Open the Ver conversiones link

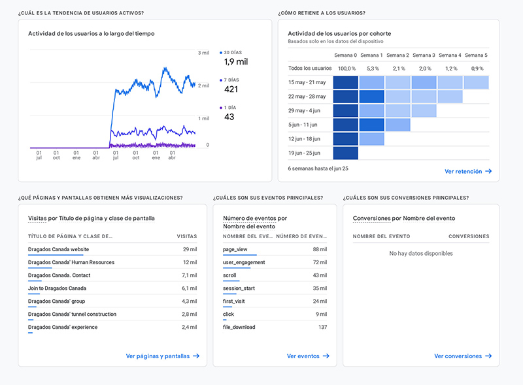[458, 356]
